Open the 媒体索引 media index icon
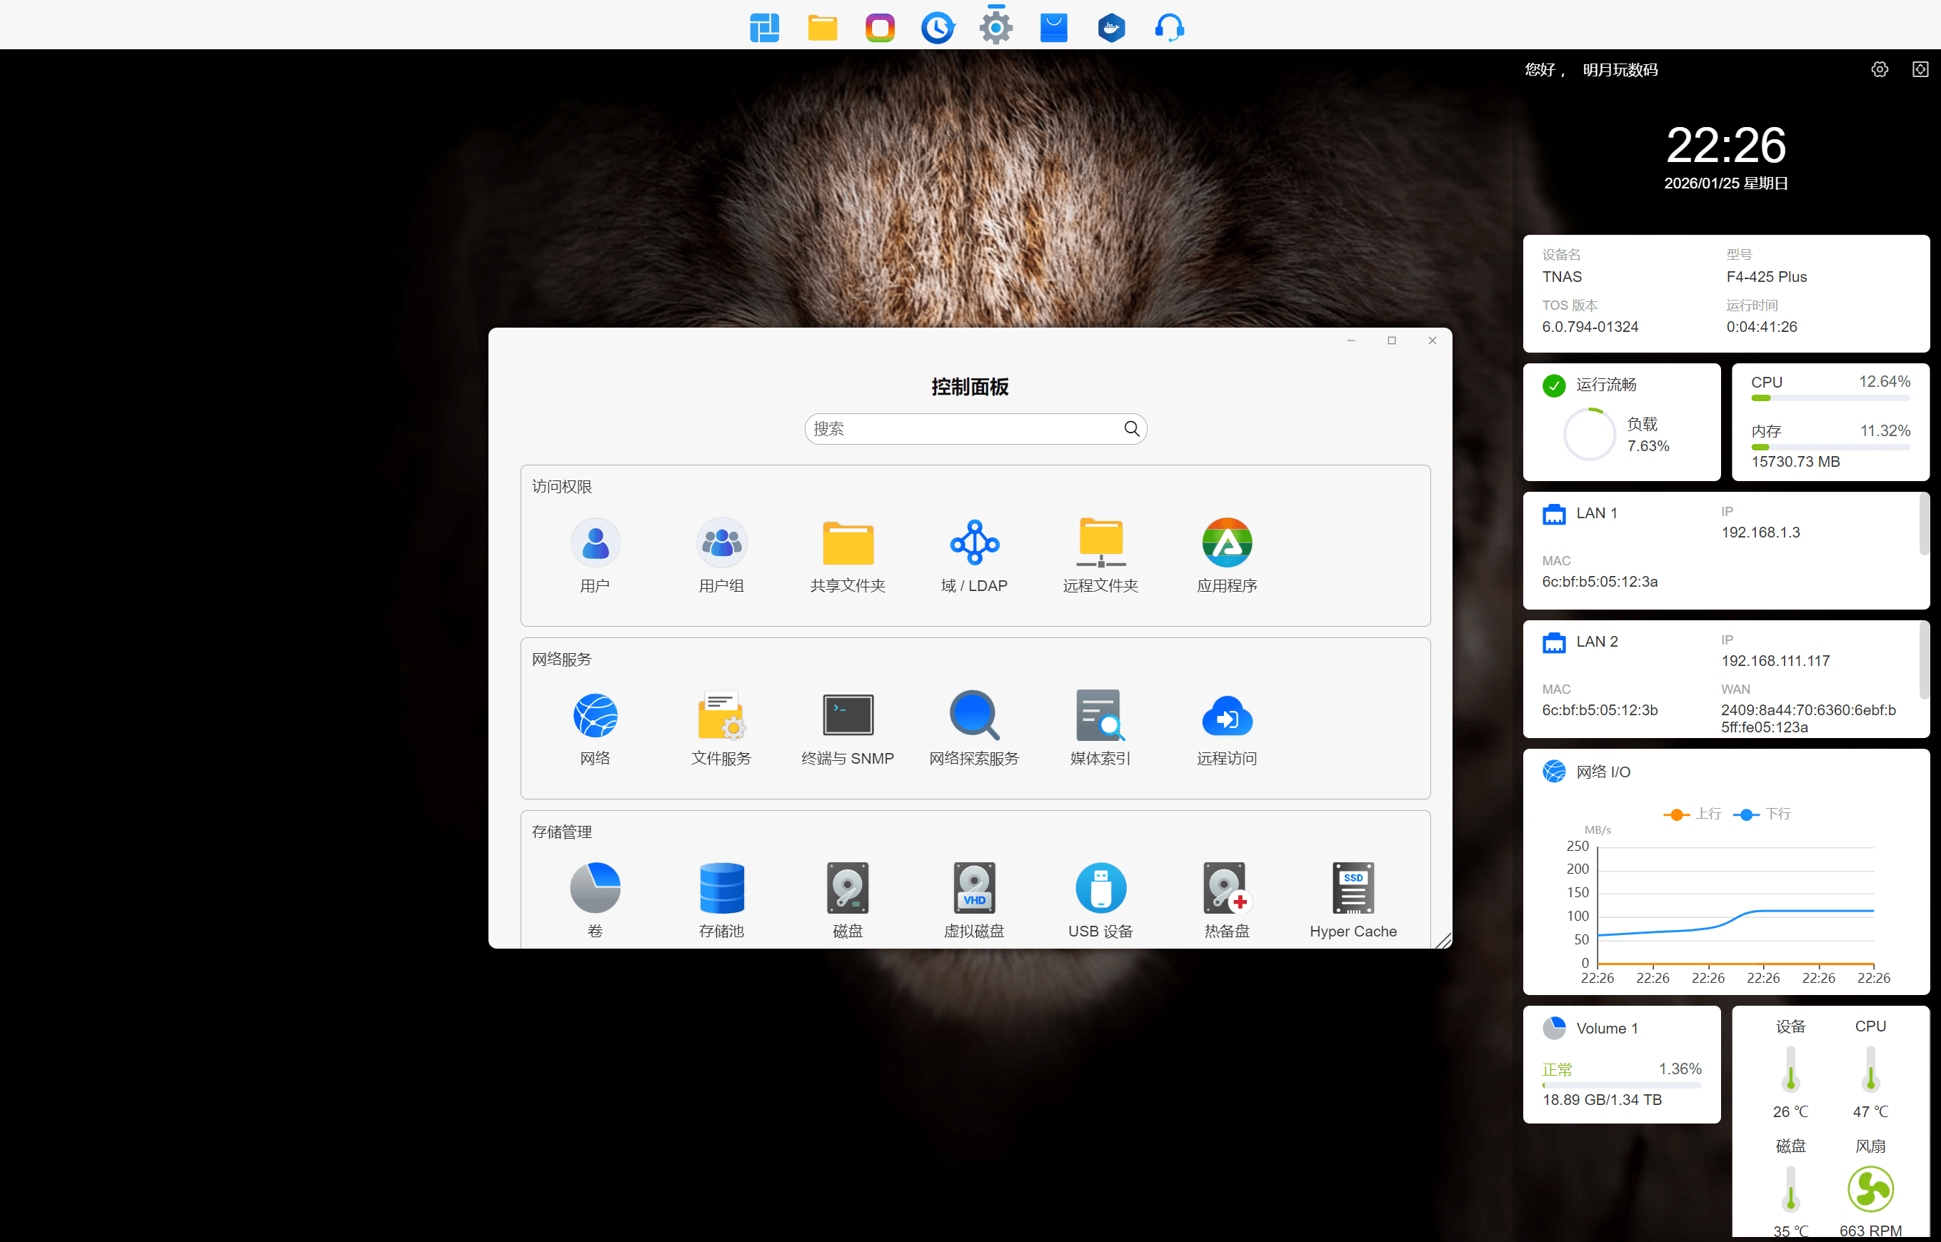The height and width of the screenshot is (1242, 1941). 1100,715
